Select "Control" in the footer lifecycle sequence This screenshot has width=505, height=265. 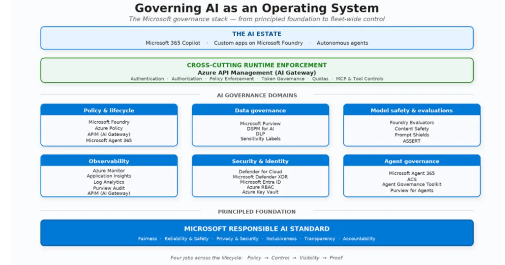pyautogui.click(x=280, y=257)
